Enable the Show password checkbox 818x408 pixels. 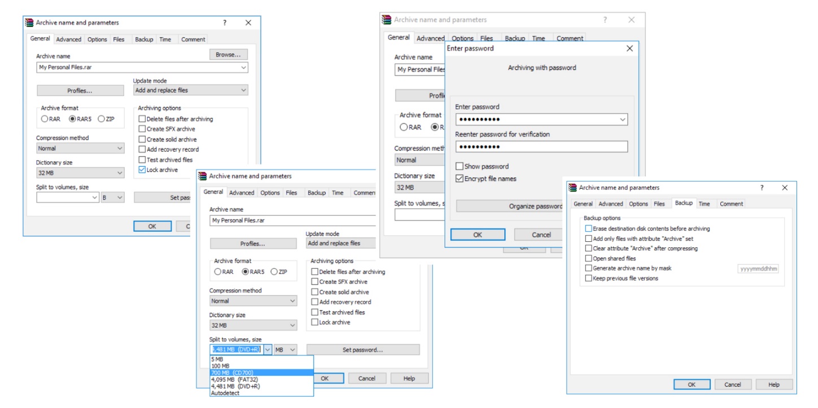(x=460, y=167)
